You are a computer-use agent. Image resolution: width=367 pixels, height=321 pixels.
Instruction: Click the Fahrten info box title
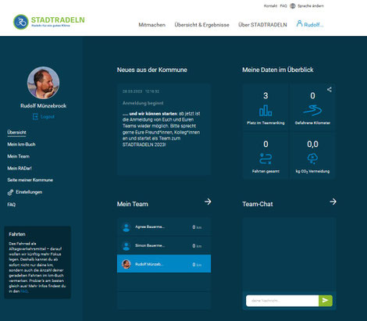tap(17, 234)
